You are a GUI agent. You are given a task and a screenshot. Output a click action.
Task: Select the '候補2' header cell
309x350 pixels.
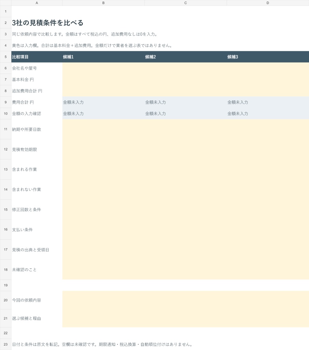coord(185,57)
